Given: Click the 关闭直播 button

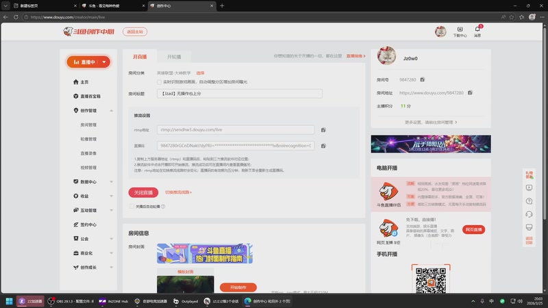Looking at the screenshot, I should [x=143, y=192].
